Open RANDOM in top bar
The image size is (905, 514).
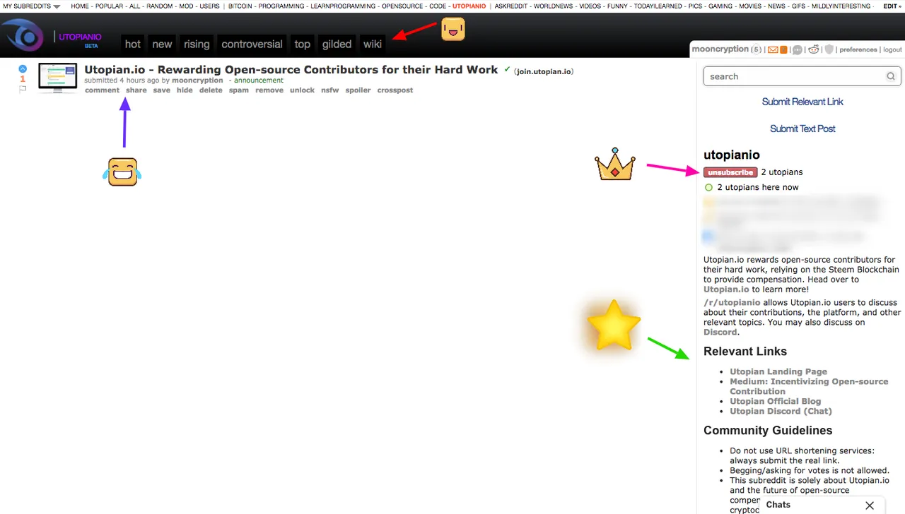click(159, 6)
